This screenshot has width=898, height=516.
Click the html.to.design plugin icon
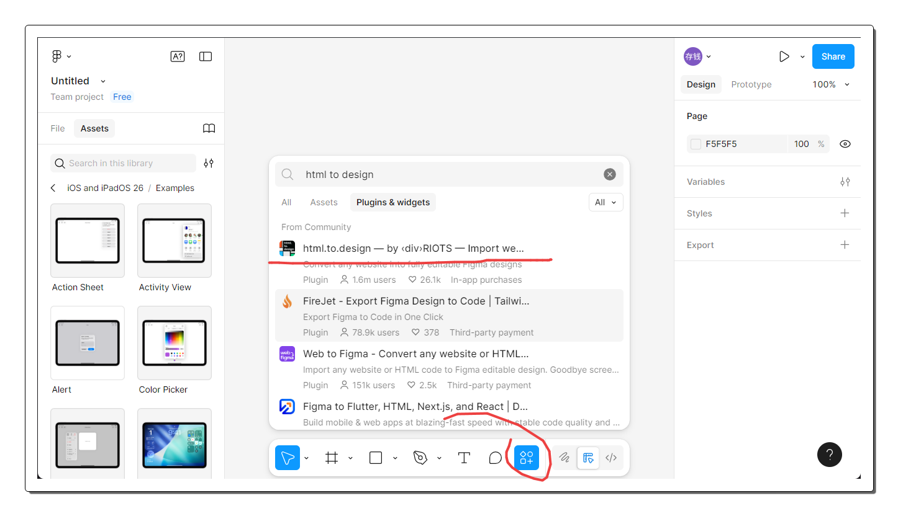pos(287,248)
